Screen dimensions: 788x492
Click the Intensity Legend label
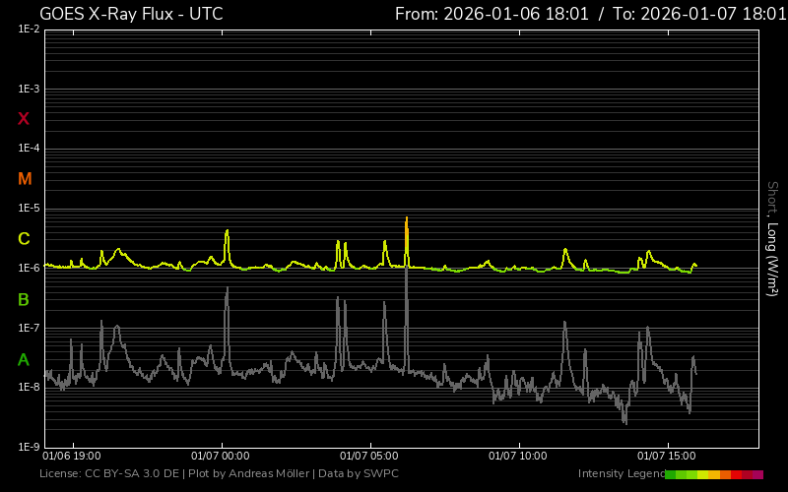pos(622,474)
